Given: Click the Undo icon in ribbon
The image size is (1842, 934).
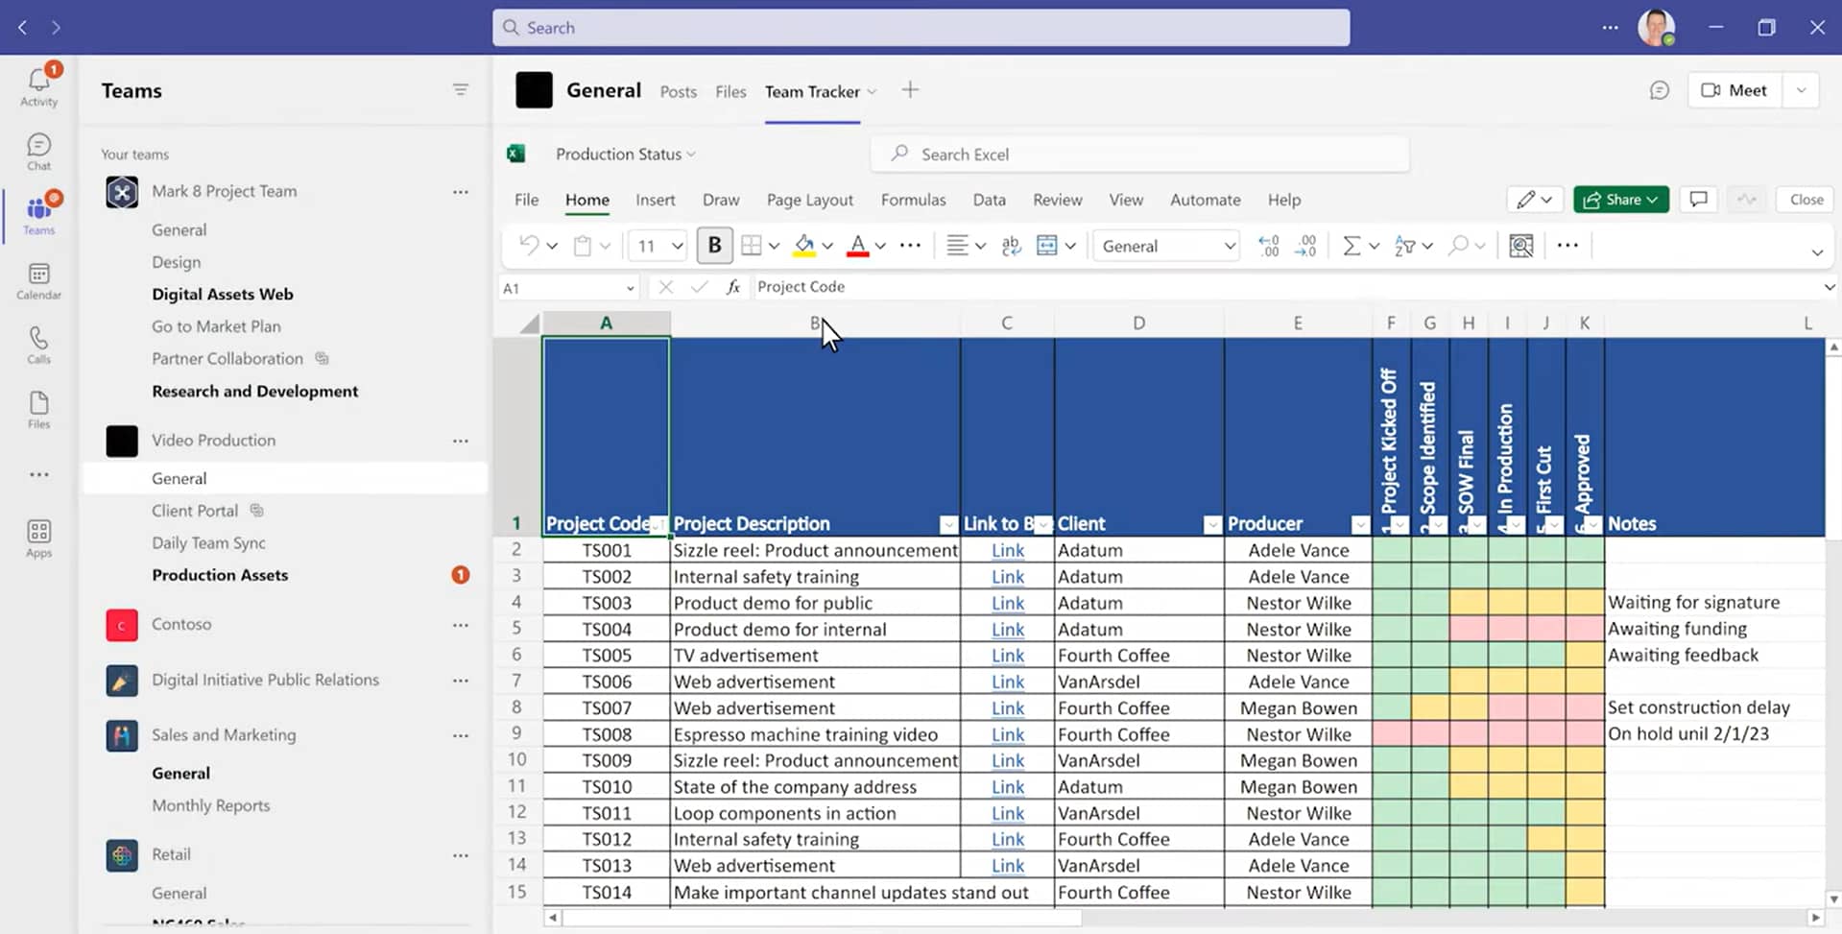Looking at the screenshot, I should coord(529,246).
